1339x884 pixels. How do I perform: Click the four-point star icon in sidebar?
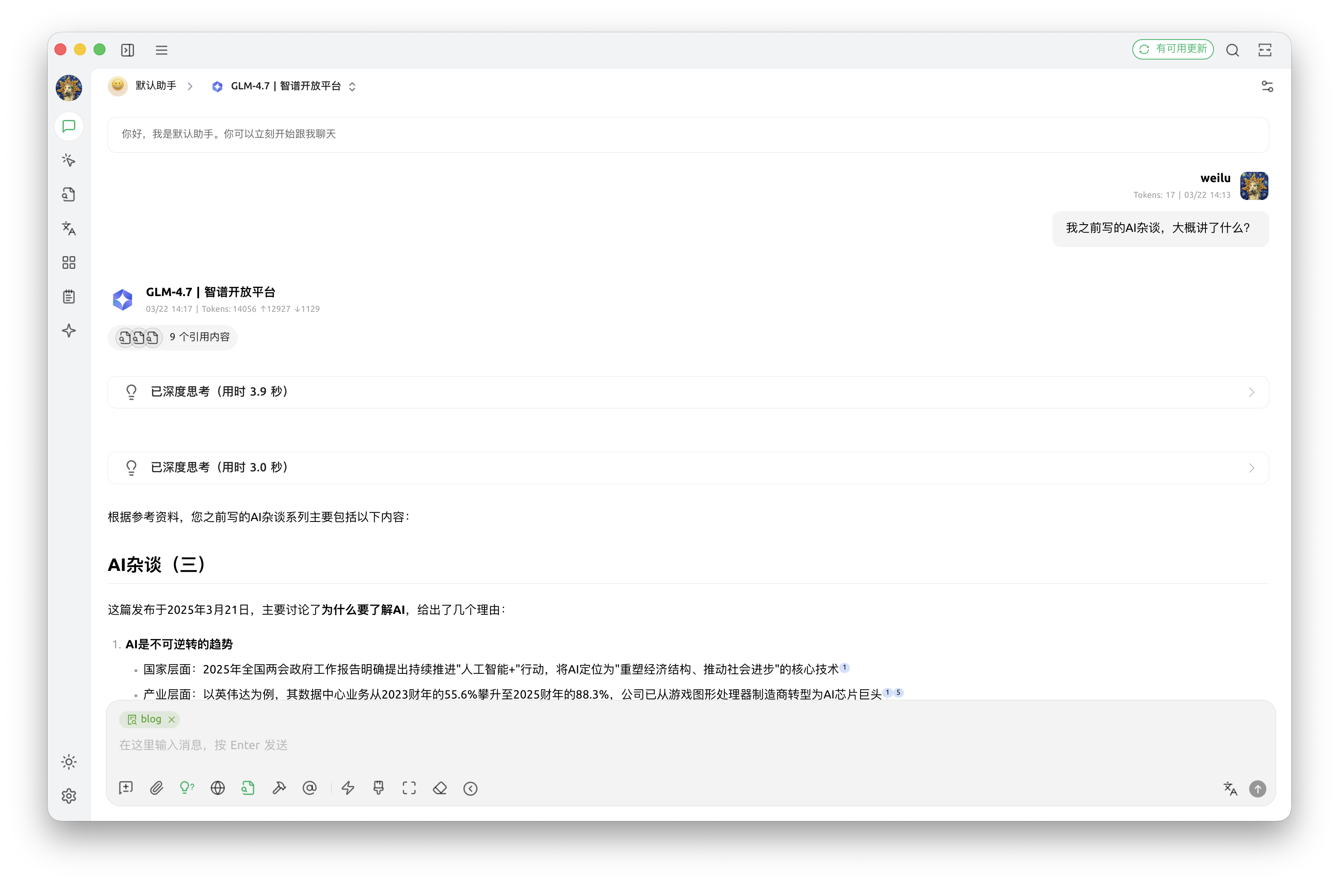click(69, 331)
